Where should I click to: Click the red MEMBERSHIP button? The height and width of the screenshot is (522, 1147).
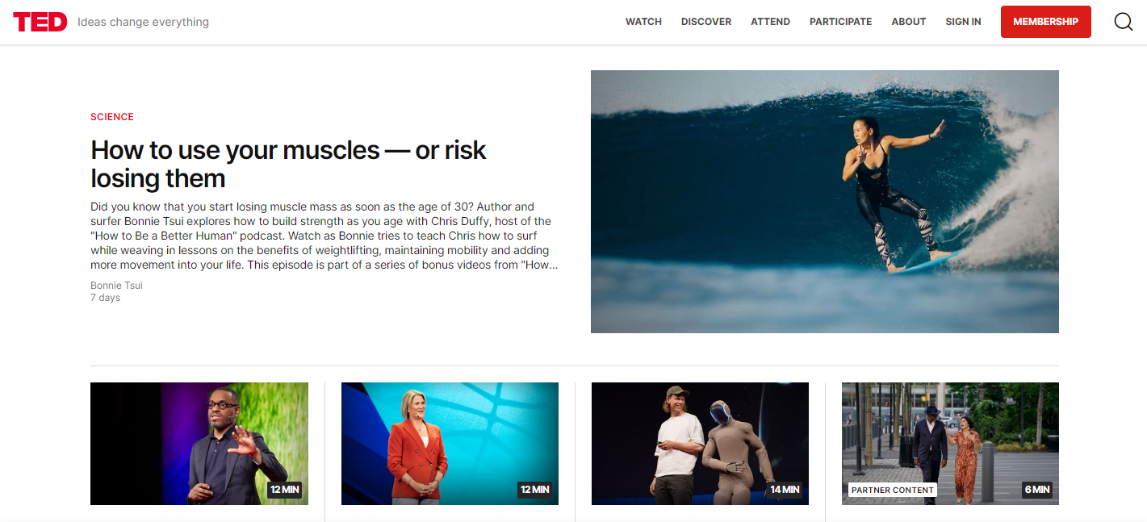click(x=1045, y=22)
